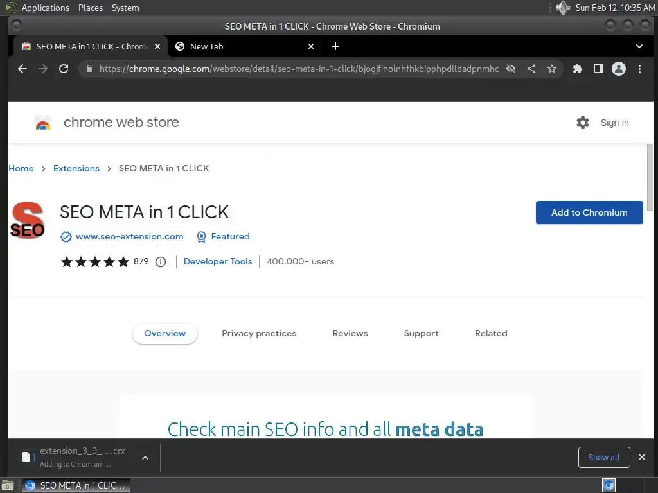Open Web Store settings gear
The image size is (658, 493).
(x=582, y=123)
